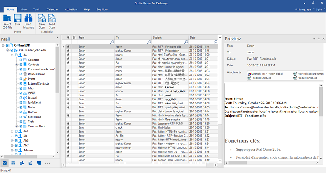Open the Help ribbon tab
The height and width of the screenshot is (173, 326).
87,9
